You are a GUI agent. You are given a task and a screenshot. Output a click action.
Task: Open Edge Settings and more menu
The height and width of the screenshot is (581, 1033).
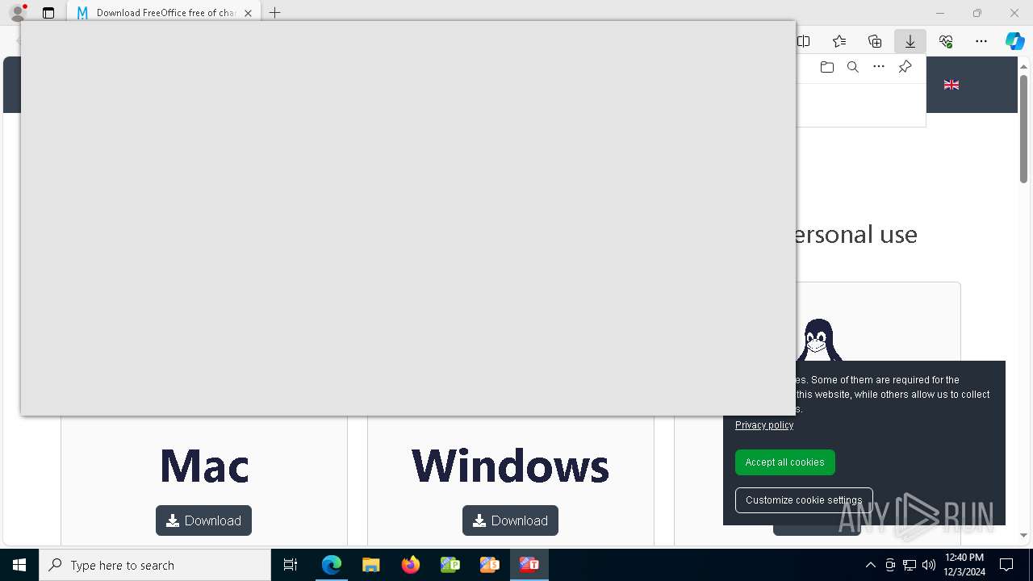981,41
